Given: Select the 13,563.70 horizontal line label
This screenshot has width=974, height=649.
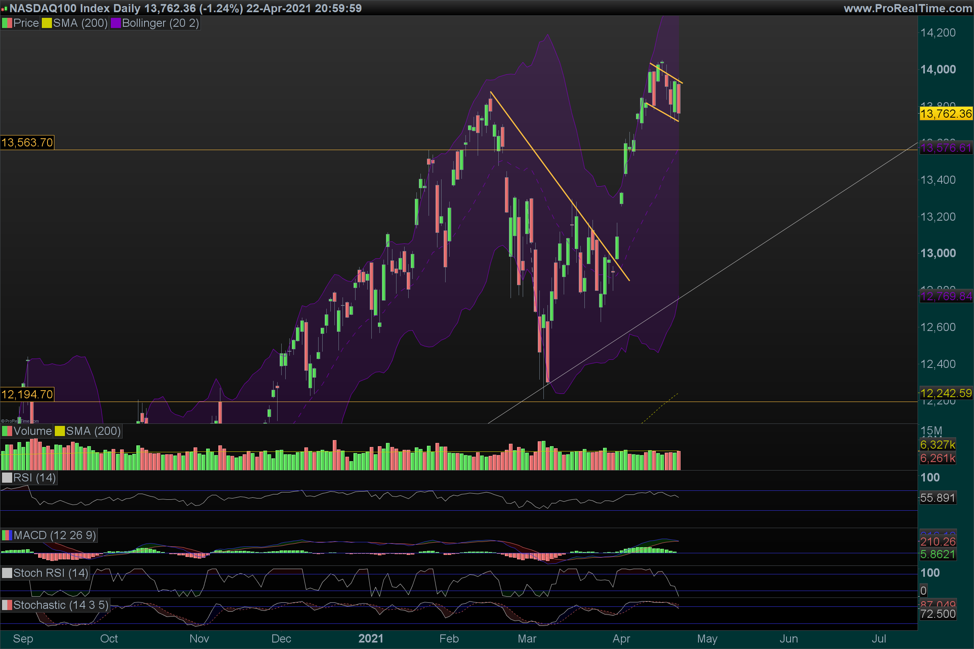Looking at the screenshot, I should pos(27,143).
